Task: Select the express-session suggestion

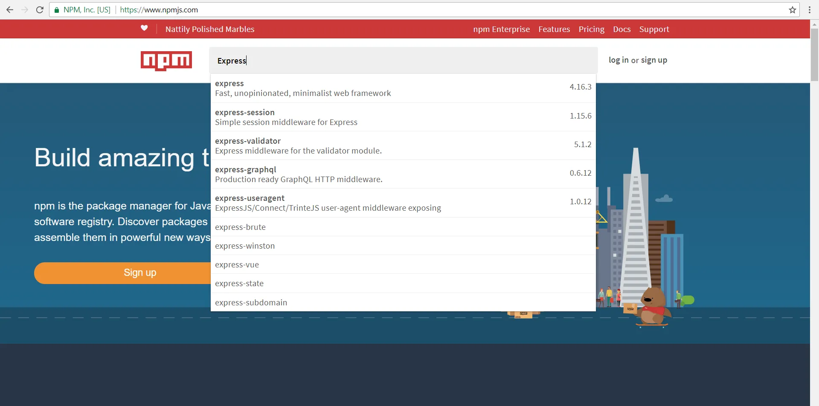Action: 403,117
